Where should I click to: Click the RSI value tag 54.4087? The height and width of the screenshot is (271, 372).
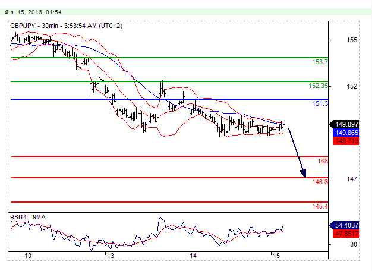[344, 225]
